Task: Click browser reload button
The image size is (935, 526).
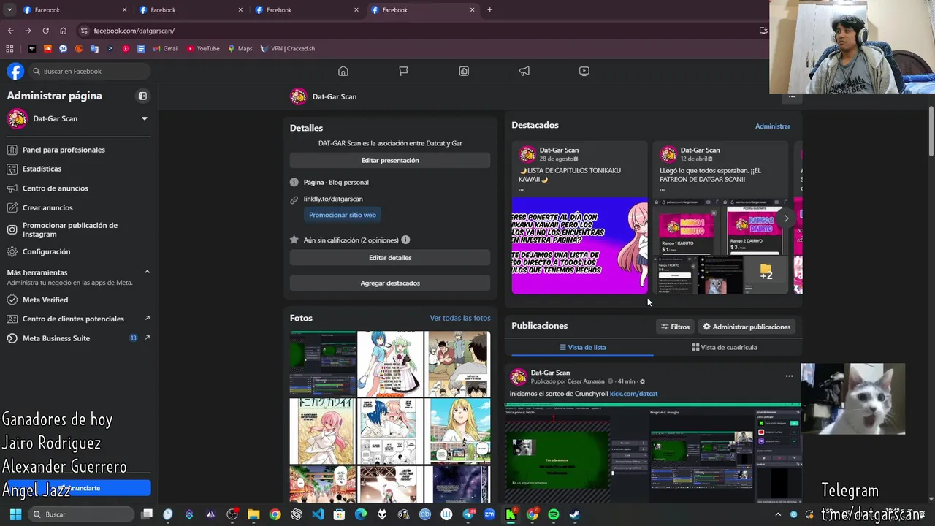Action: pos(45,31)
